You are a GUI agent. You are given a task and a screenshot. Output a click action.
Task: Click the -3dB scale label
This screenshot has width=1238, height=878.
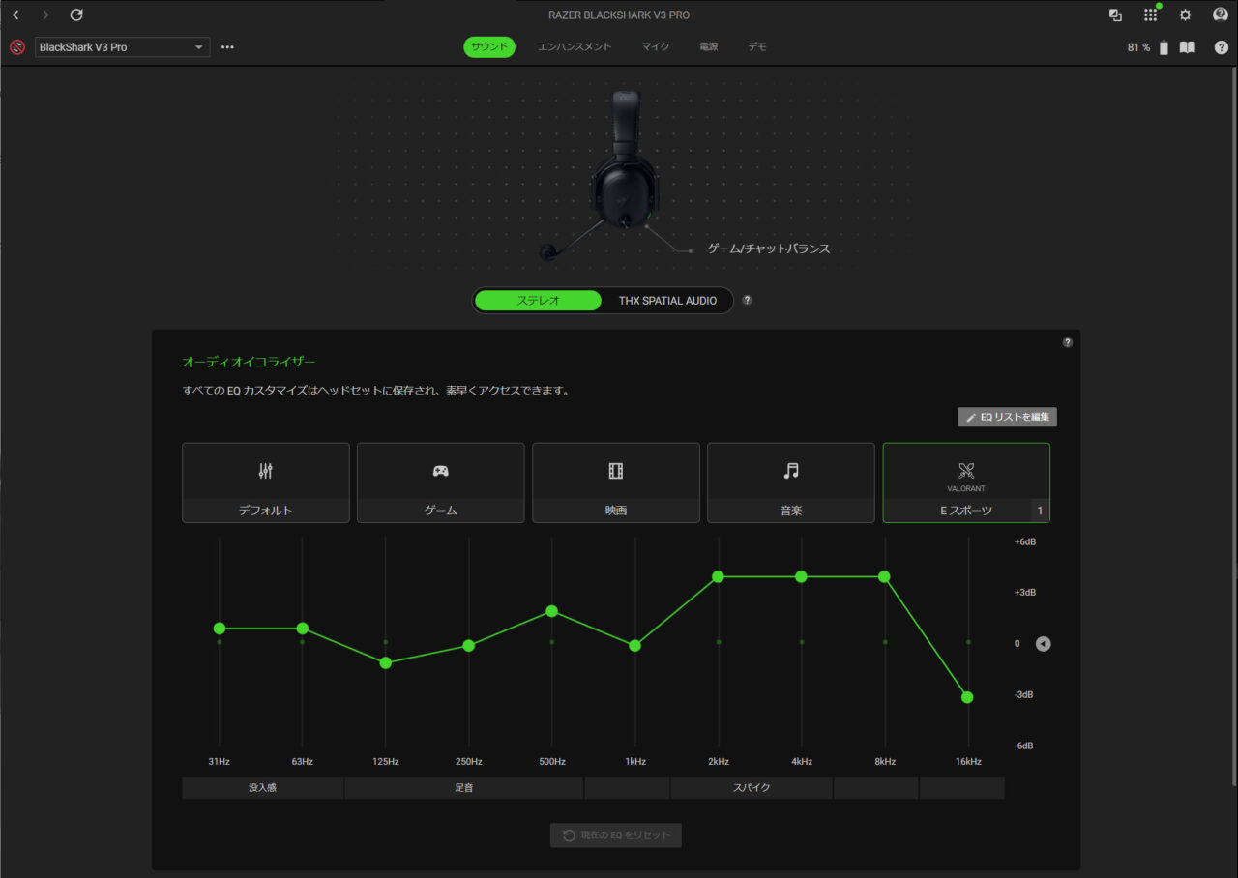coord(1024,695)
